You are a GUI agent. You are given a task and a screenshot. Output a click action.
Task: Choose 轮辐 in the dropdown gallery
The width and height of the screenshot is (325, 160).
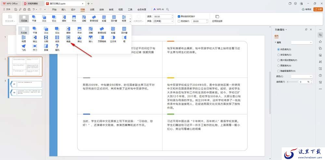(113, 30)
